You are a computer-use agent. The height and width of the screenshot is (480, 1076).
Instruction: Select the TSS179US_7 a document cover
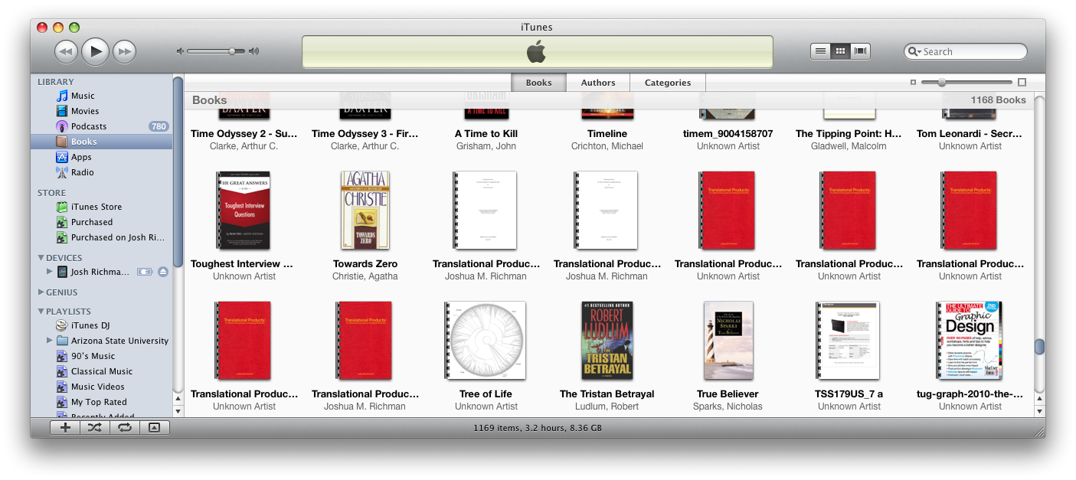click(849, 341)
